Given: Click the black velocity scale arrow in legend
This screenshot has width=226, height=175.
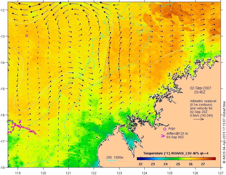Looking at the screenshot, I should pyautogui.click(x=199, y=119).
